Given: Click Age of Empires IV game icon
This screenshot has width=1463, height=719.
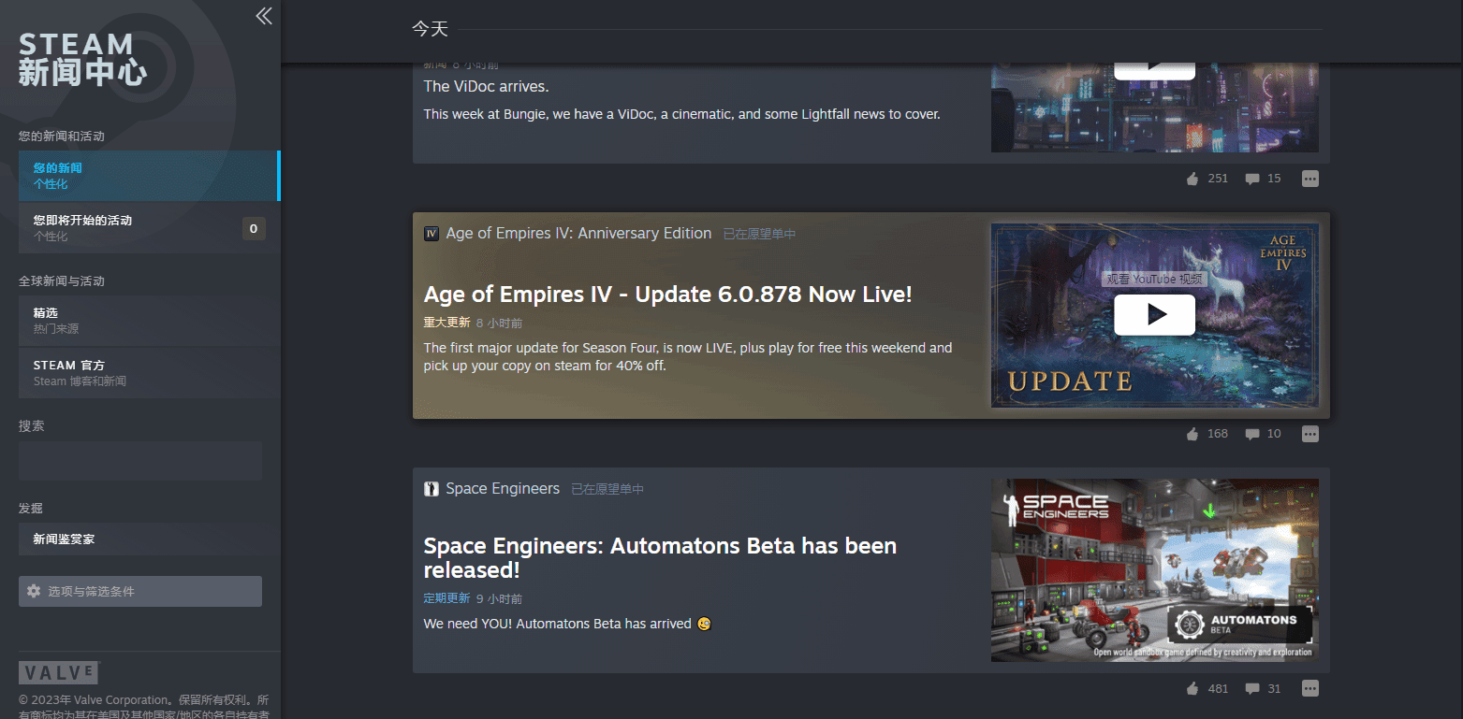Looking at the screenshot, I should pyautogui.click(x=431, y=234).
